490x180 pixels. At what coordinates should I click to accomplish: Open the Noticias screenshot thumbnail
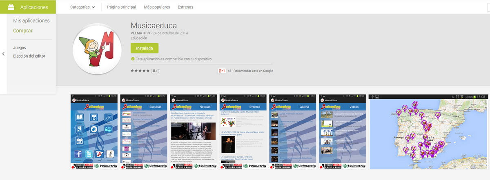coord(193,132)
